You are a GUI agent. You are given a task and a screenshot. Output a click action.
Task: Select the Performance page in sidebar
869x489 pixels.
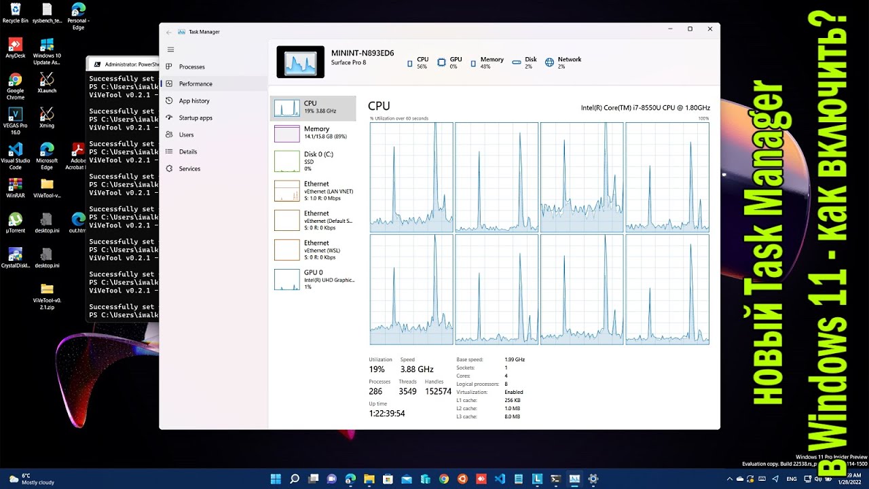215,84
